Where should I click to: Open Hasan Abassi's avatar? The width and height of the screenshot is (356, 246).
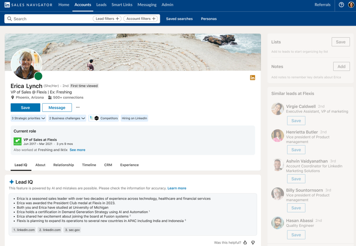click(x=278, y=223)
